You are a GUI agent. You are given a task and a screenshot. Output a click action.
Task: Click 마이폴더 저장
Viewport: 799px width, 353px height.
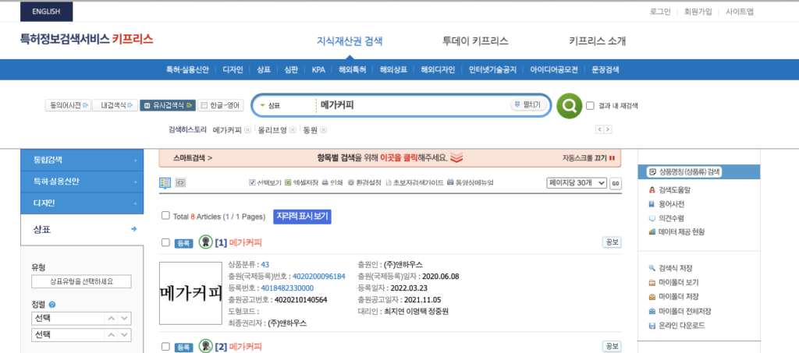coord(673,297)
